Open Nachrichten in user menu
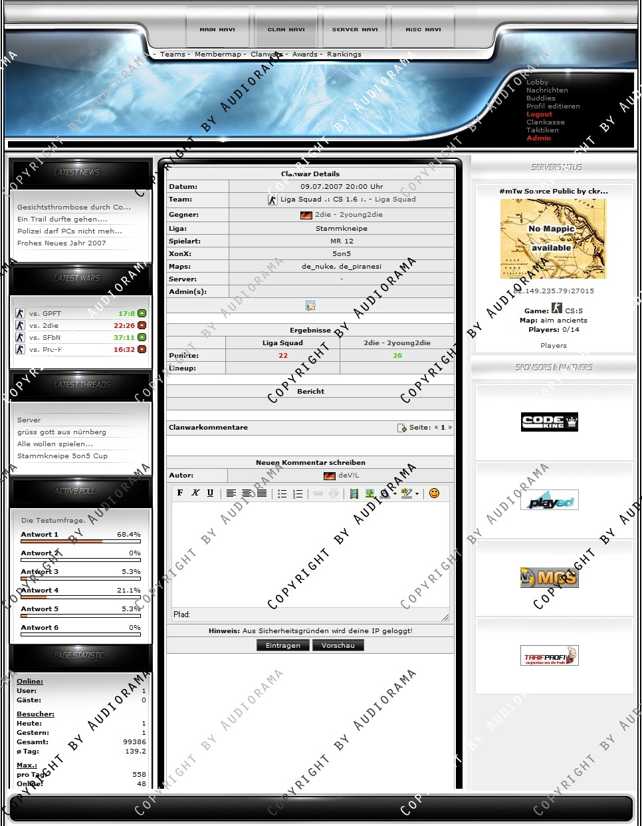The height and width of the screenshot is (826, 642). click(x=547, y=90)
